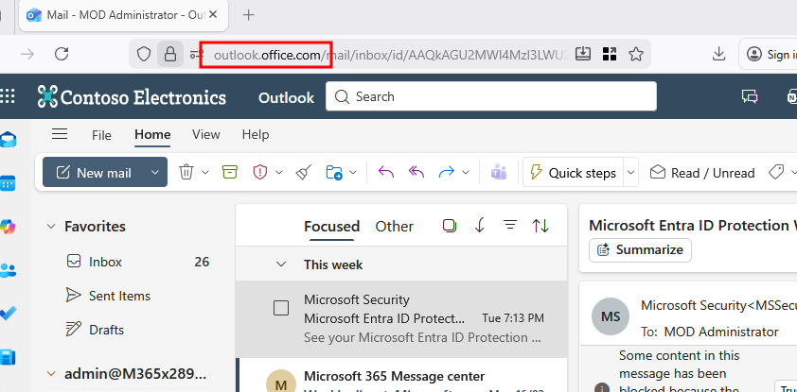
Task: Switch to the Other inbox tab
Action: point(394,227)
